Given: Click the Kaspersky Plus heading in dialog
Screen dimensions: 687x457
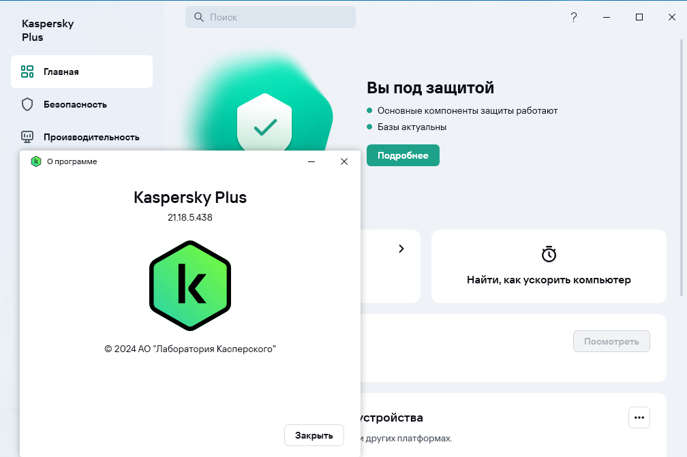Looking at the screenshot, I should click(190, 198).
